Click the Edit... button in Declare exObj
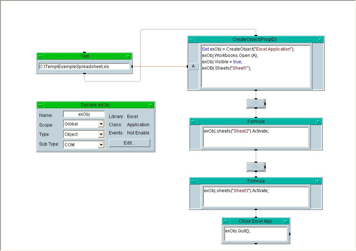This screenshot has width=356, height=251. pos(129,143)
